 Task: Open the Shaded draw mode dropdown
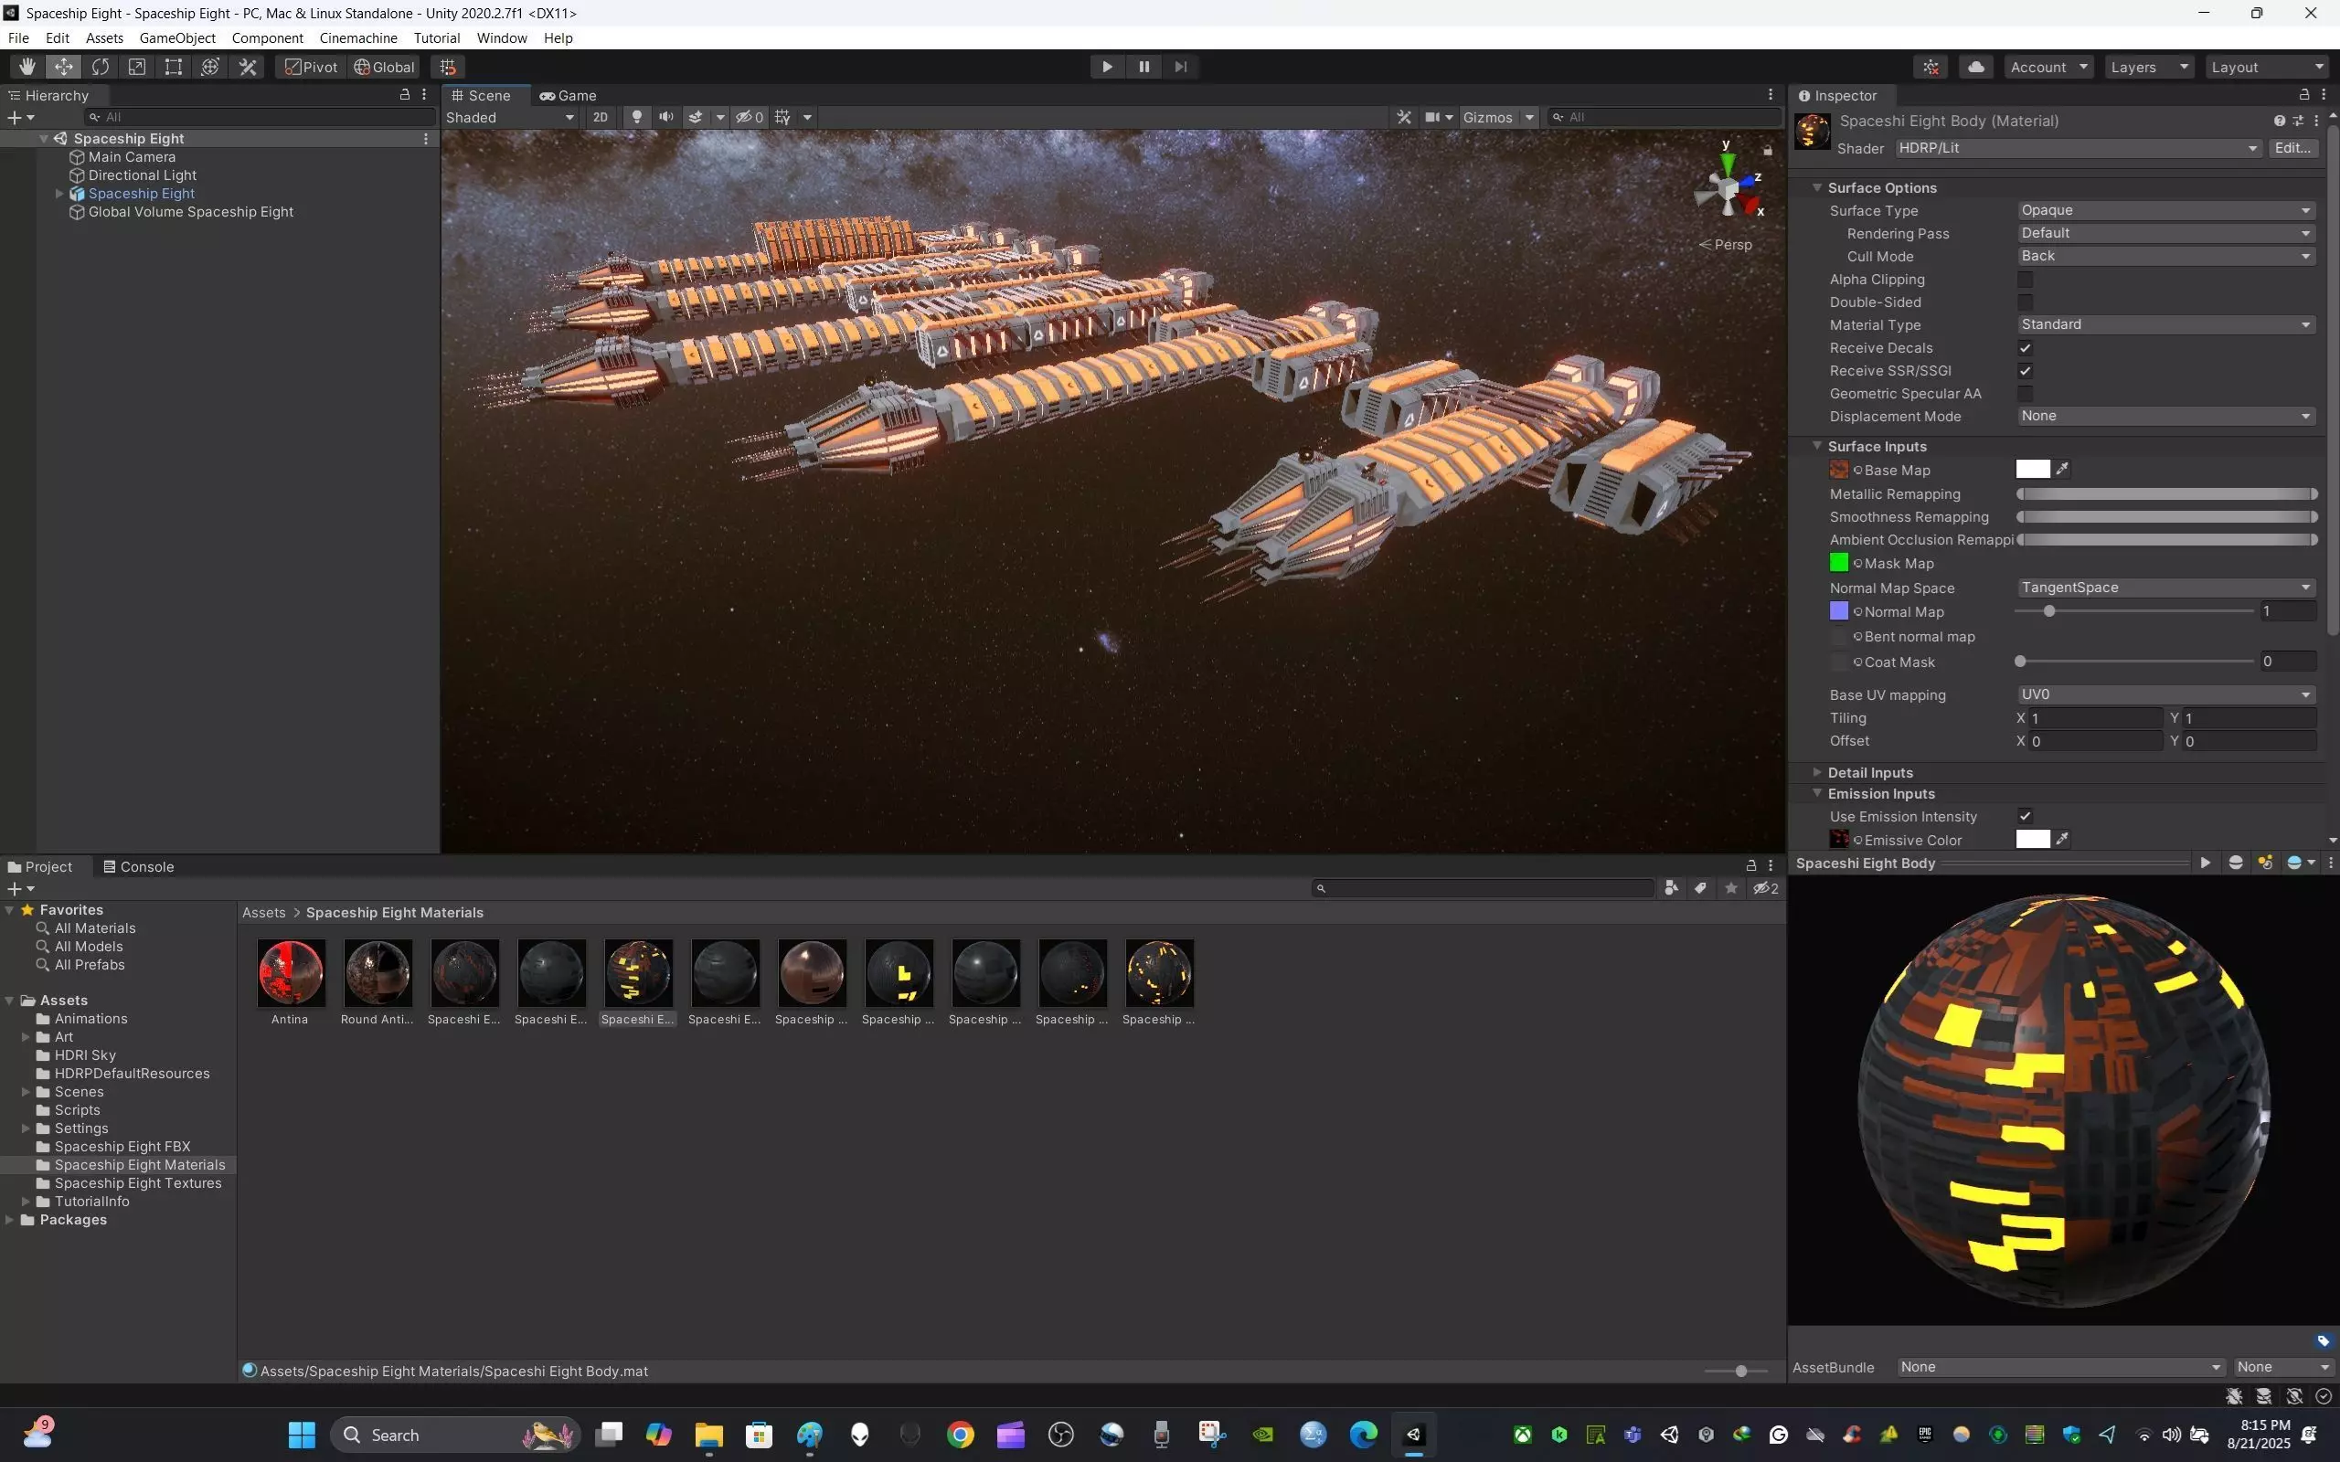(x=509, y=117)
